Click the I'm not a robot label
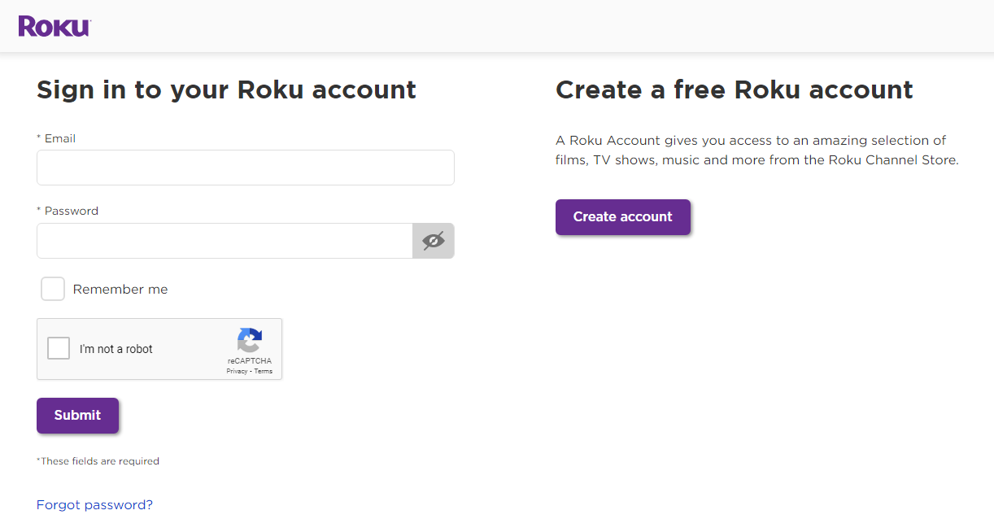The image size is (994, 532). point(116,349)
